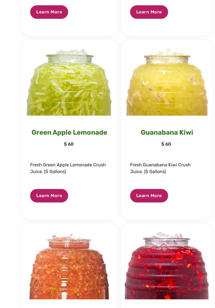The image size is (215, 308).
Task: Select the $ 60 price under Green Apple Lemonade
Action: tap(69, 144)
